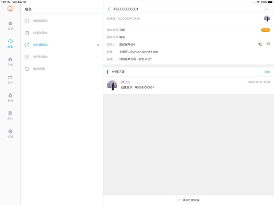Open the 租约 lease section
The height and width of the screenshot is (205, 274).
tap(10, 116)
